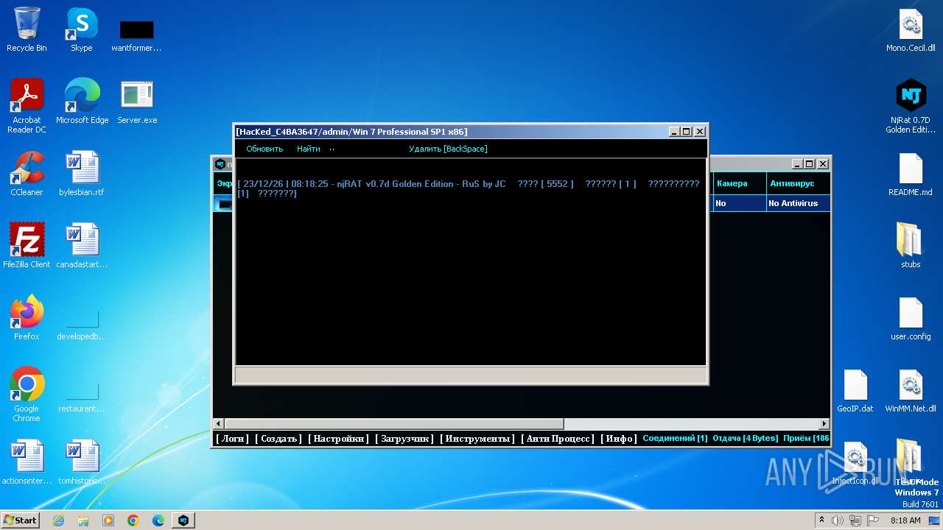Open the actionsinter document icon
Image resolution: width=943 pixels, height=530 pixels.
tap(27, 462)
